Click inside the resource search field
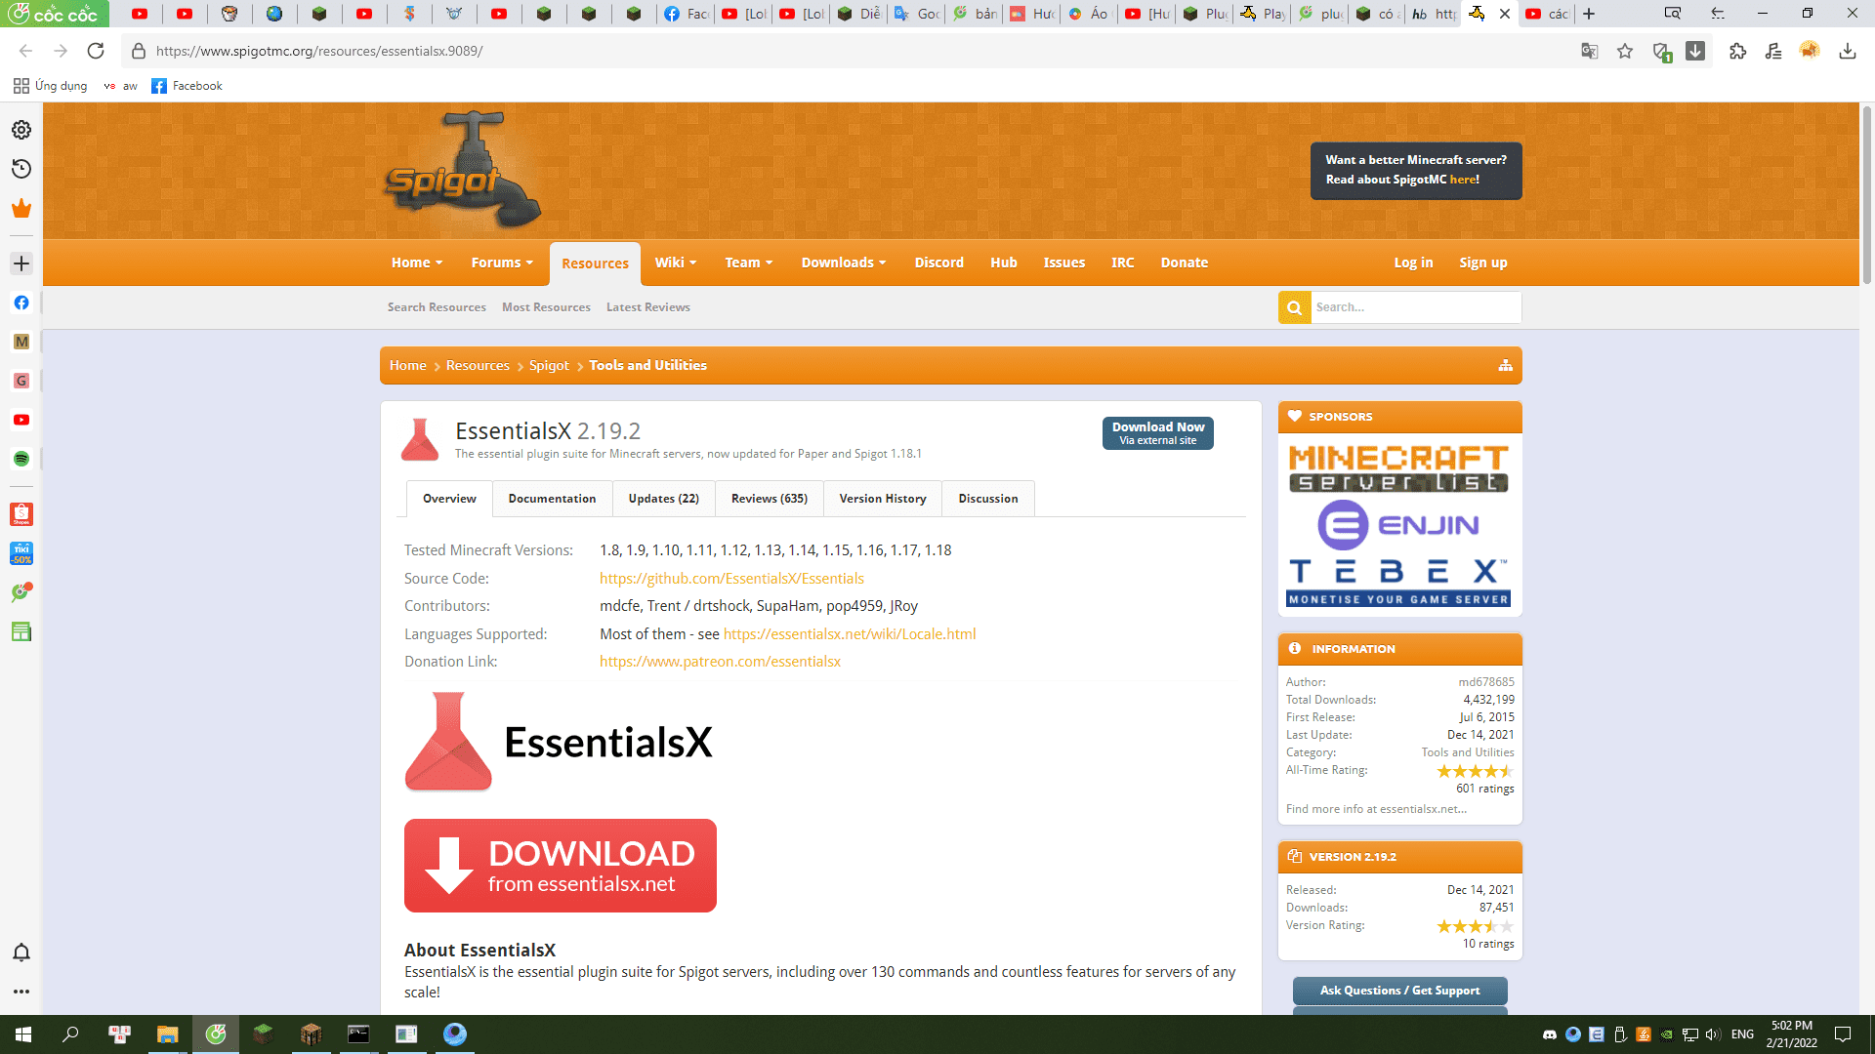Image resolution: width=1875 pixels, height=1054 pixels. pyautogui.click(x=1414, y=307)
